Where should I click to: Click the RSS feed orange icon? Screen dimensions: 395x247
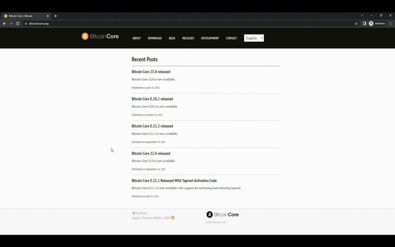click(173, 218)
